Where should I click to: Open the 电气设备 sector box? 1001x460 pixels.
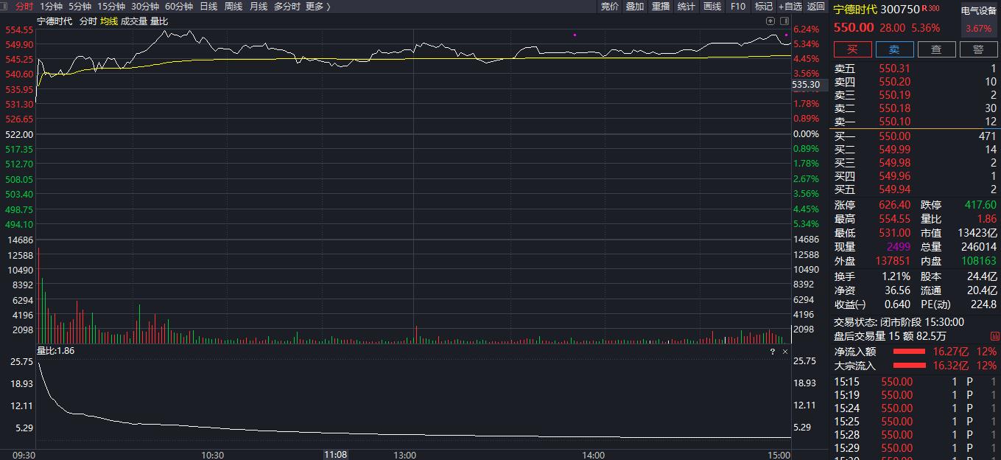tap(979, 20)
